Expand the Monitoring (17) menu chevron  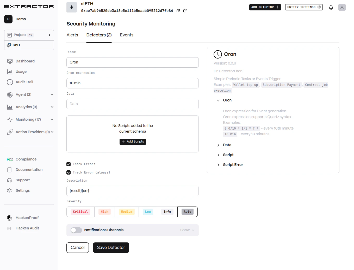pos(52,120)
